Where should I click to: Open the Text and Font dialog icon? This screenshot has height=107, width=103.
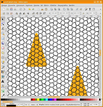pos(90,9)
